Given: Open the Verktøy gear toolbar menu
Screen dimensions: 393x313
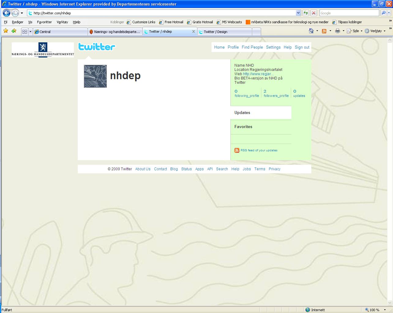Looking at the screenshot, I should (375, 31).
